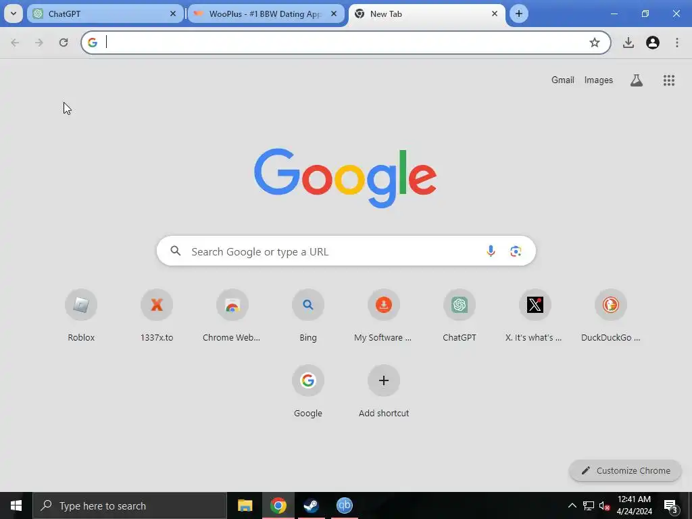
Task: Open the ChatGPT shortcut tile
Action: (460, 316)
